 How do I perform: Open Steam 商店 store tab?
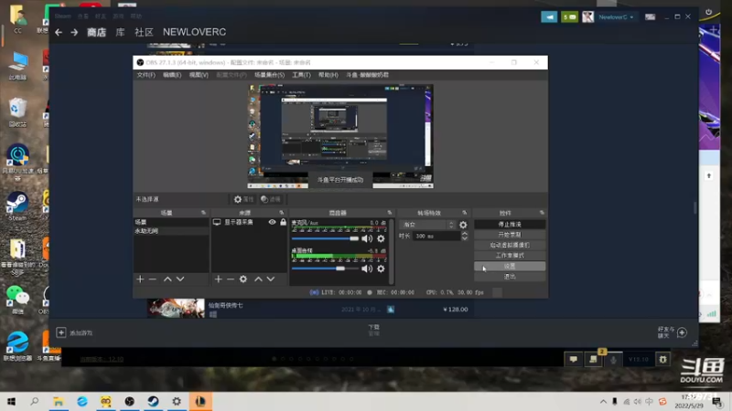coord(97,32)
